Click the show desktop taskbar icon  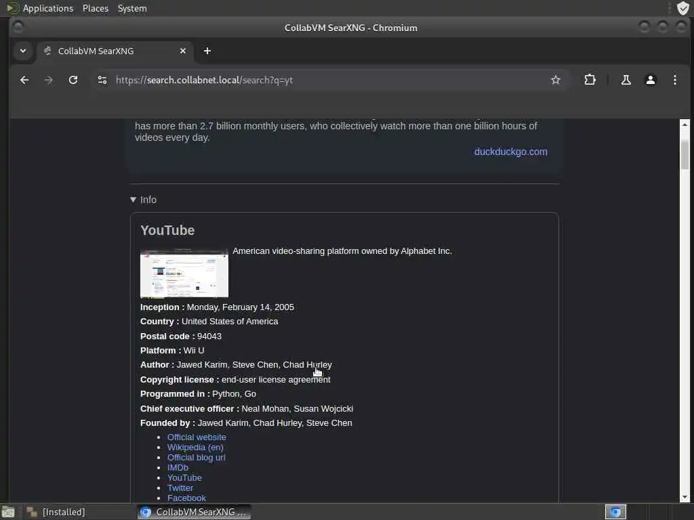tap(8, 512)
